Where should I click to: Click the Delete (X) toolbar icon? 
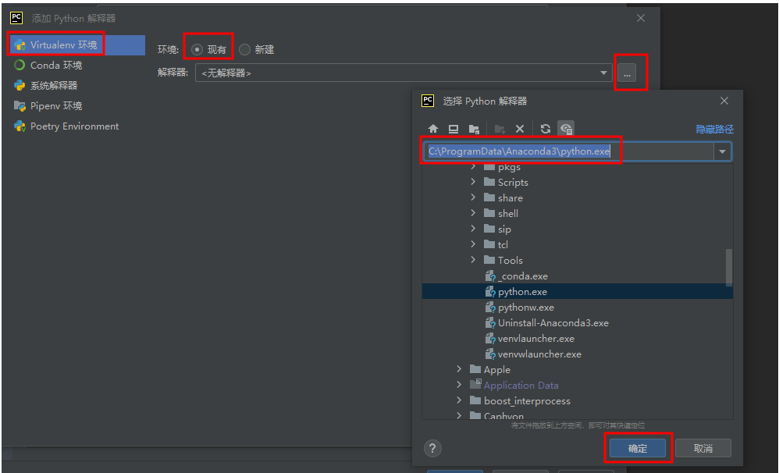pyautogui.click(x=520, y=129)
